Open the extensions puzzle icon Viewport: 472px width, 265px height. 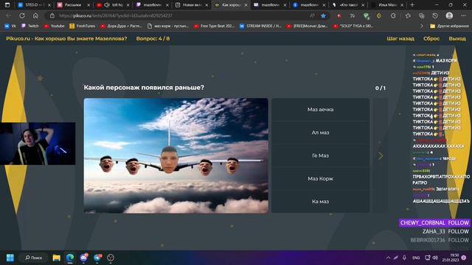point(393,15)
